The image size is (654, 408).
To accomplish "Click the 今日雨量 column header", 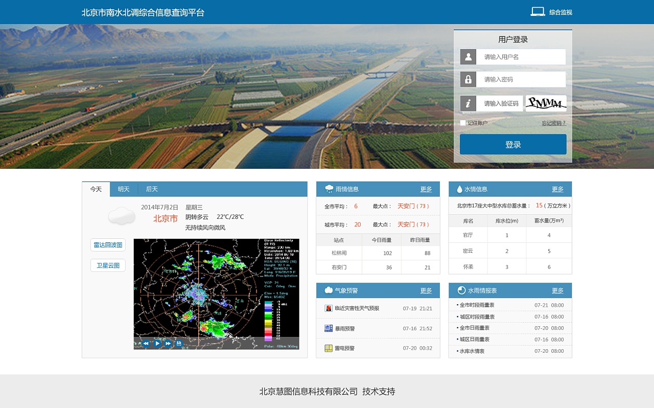I will [x=382, y=240].
